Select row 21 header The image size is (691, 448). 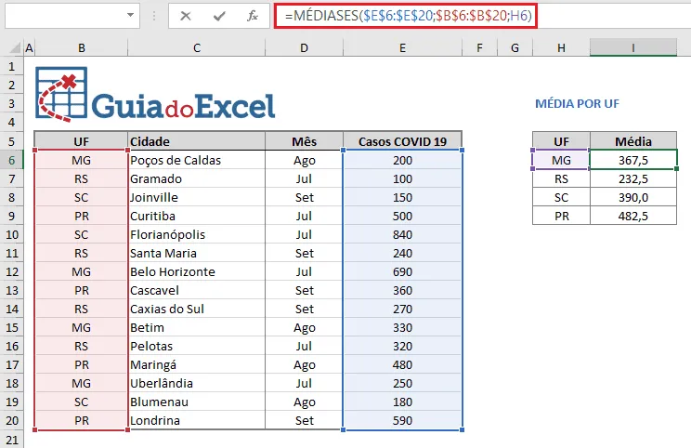click(12, 440)
